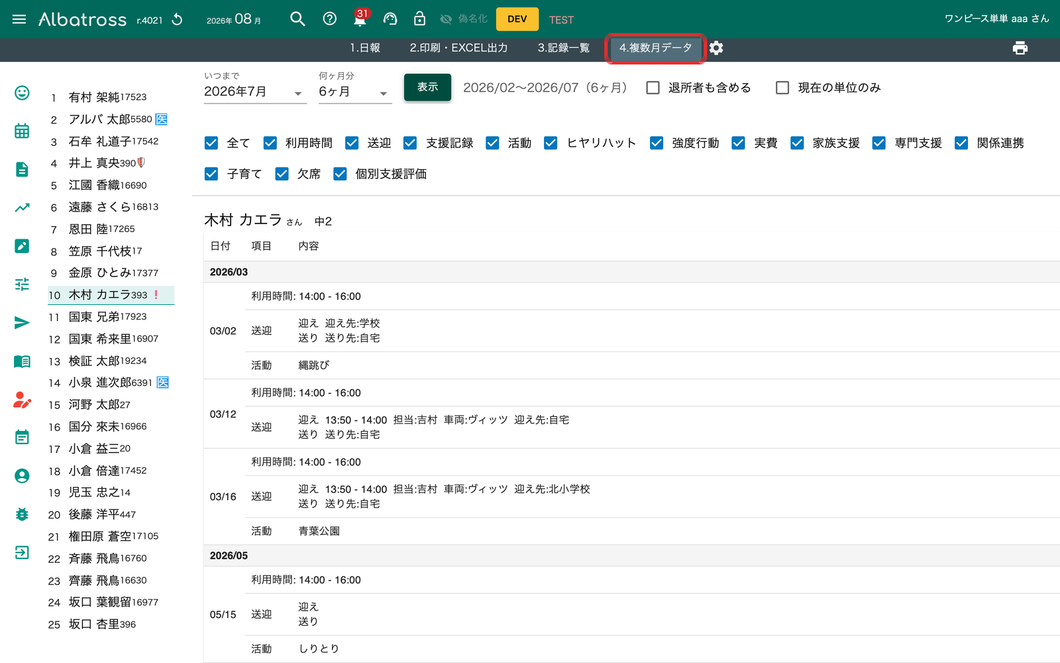
Task: Open the 2026年08月 month selector
Action: [x=234, y=19]
